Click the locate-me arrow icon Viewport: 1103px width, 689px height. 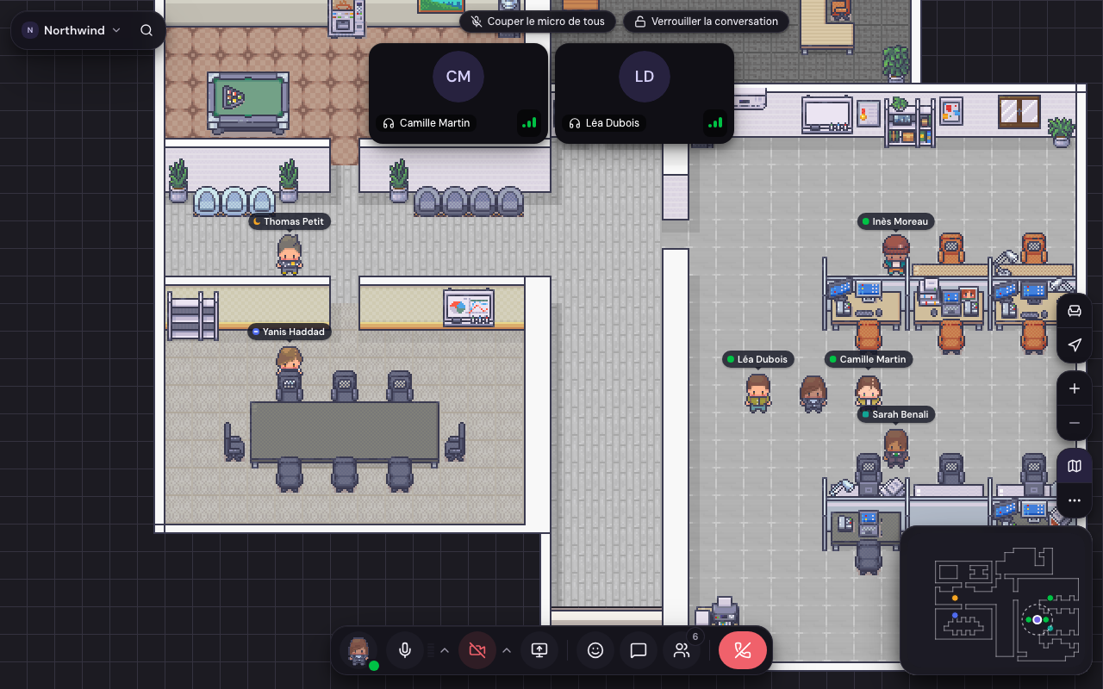[1075, 345]
